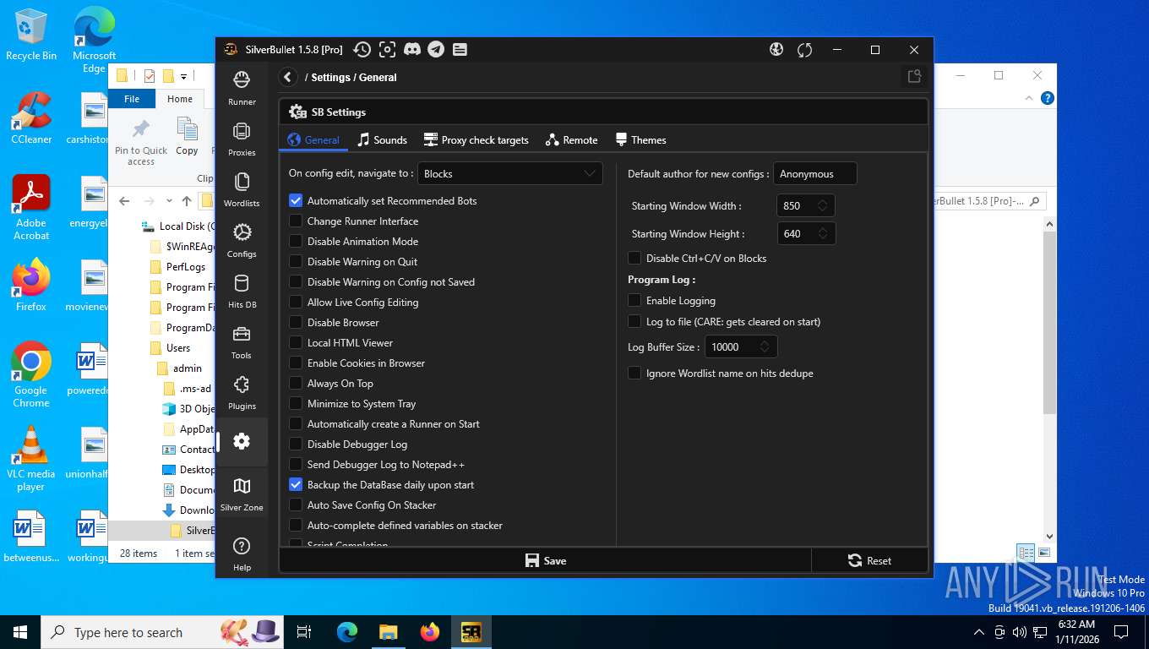The width and height of the screenshot is (1149, 649).
Task: Open the Plugins sidebar section
Action: pyautogui.click(x=242, y=392)
